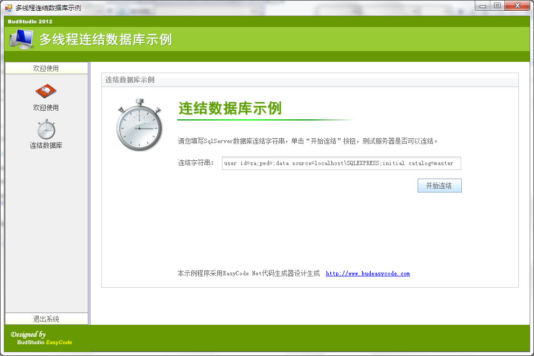Click the BudStudio 2012 header text
This screenshot has width=534, height=356.
tap(30, 22)
